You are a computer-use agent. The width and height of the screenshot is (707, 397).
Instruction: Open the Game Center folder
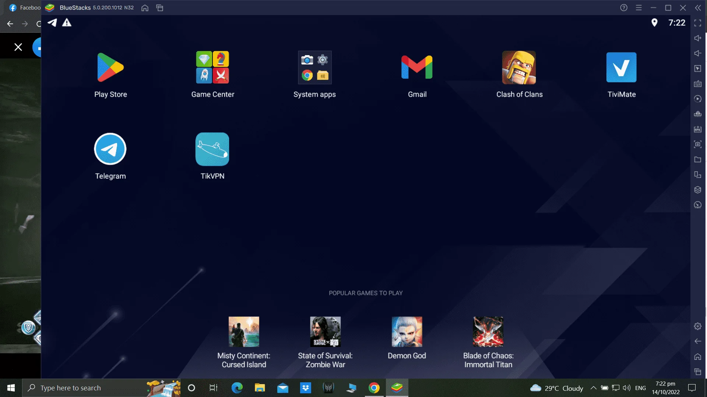click(212, 67)
